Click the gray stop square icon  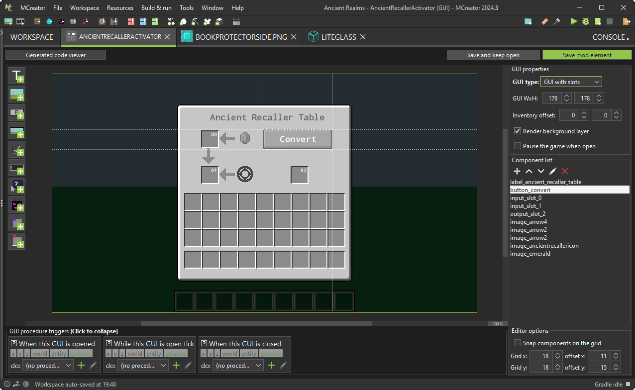click(x=609, y=21)
